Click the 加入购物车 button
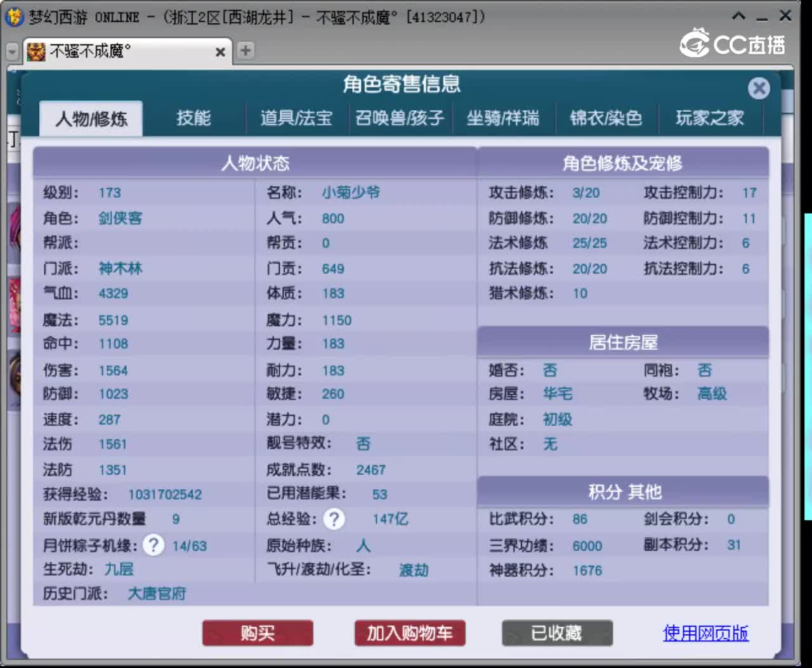The image size is (812, 668). 410,633
